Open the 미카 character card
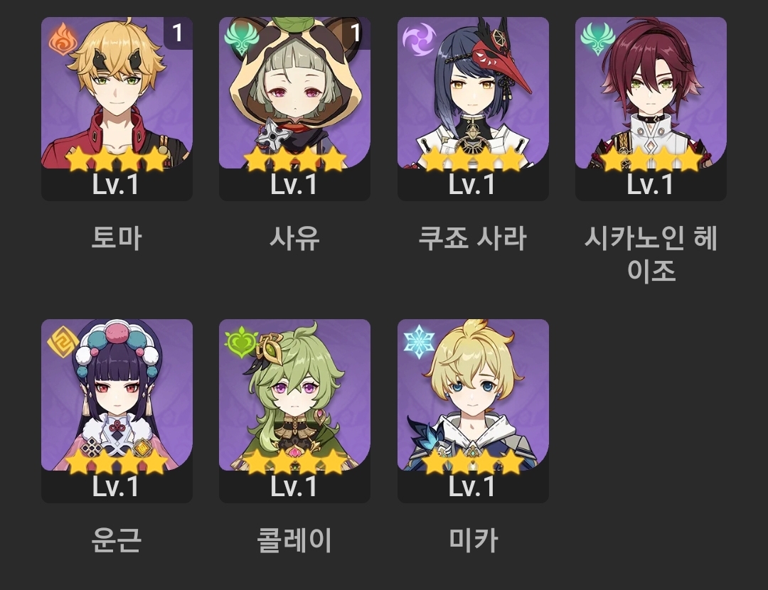The image size is (768, 590). coord(473,411)
